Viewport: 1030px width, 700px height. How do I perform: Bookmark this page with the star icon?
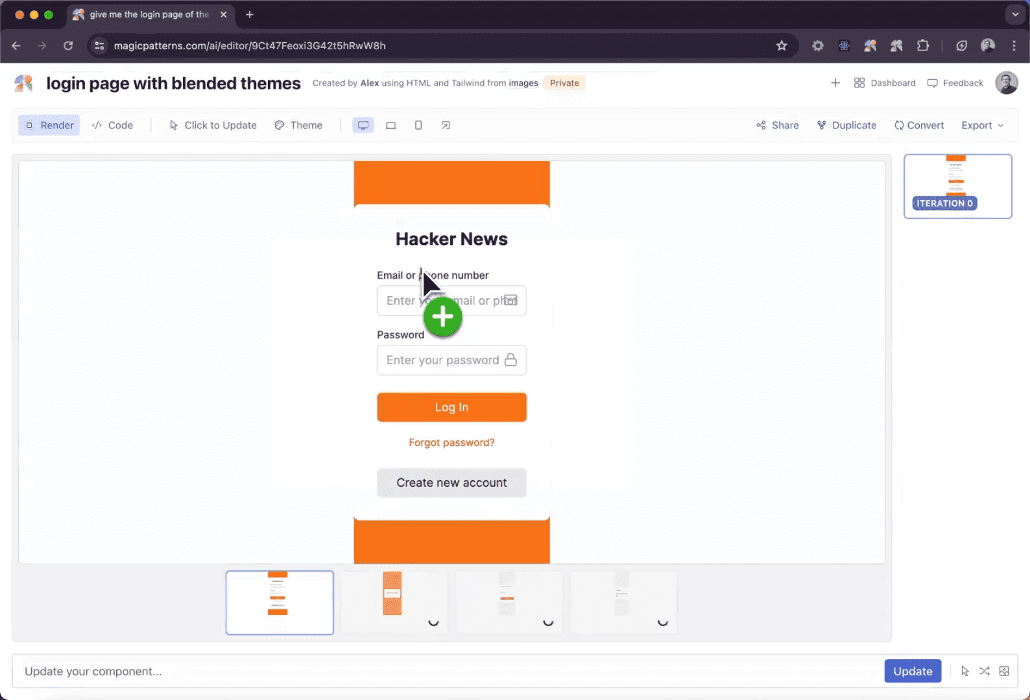coord(782,45)
